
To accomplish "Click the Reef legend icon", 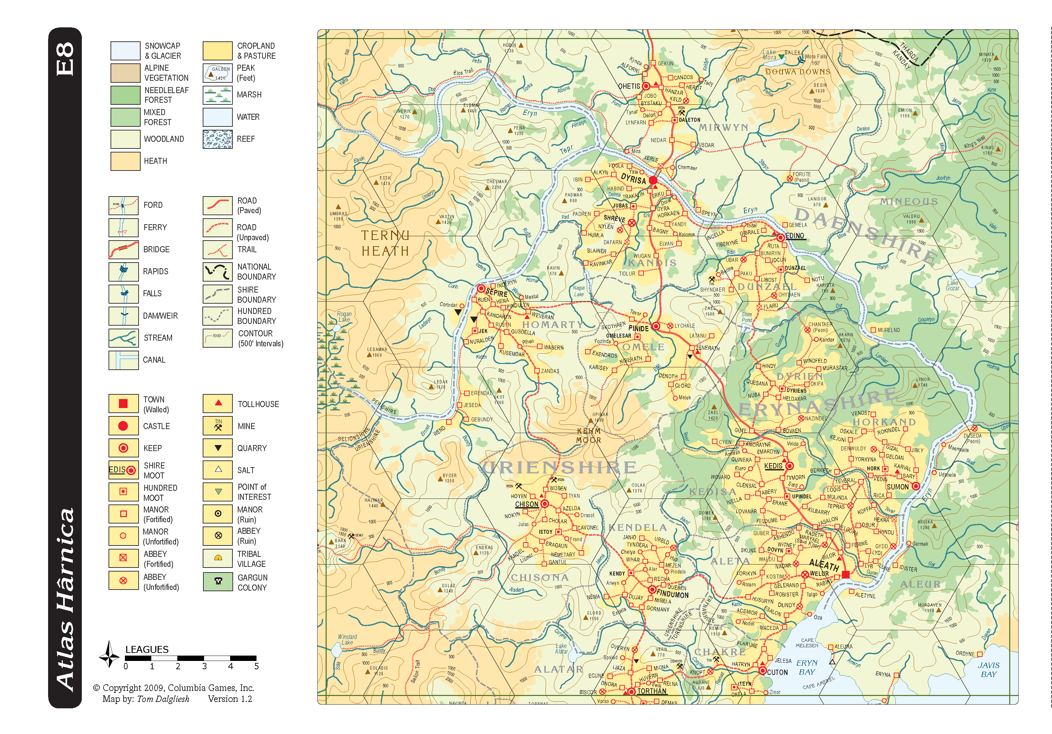I will pyautogui.click(x=218, y=139).
